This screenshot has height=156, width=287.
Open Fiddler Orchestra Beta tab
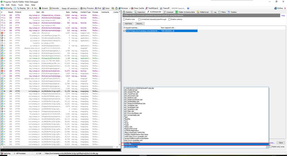(185, 12)
